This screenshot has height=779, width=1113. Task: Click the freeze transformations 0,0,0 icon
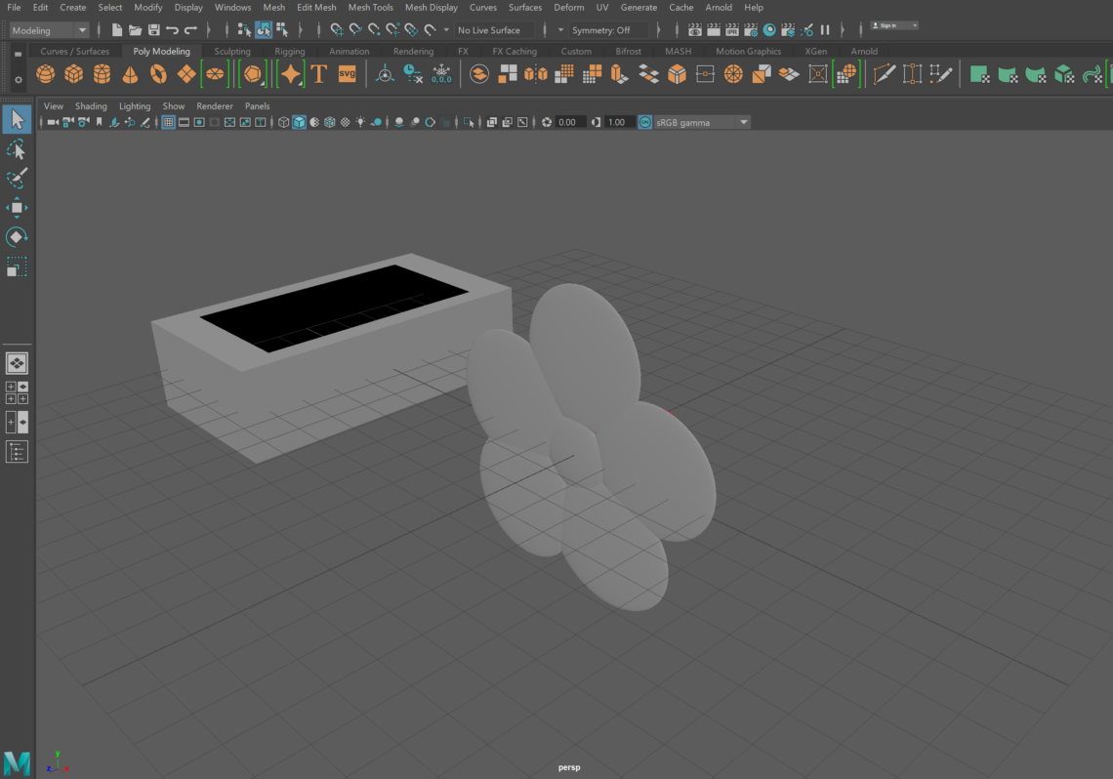tap(441, 74)
